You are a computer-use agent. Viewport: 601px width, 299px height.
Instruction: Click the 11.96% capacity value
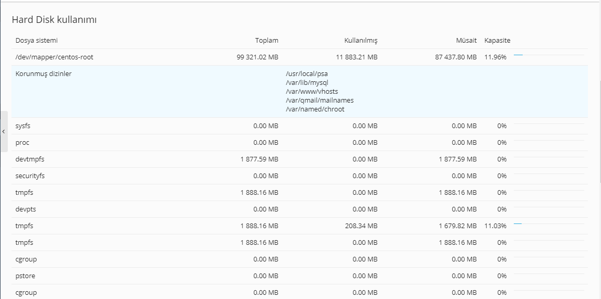(495, 57)
